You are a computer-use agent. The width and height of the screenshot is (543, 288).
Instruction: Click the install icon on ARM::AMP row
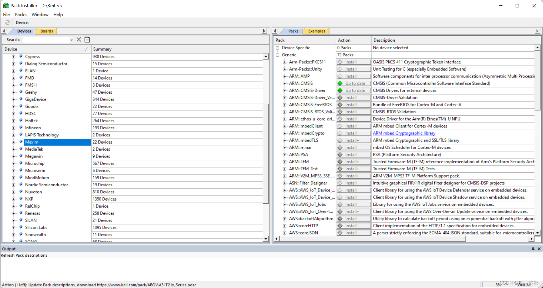340,76
